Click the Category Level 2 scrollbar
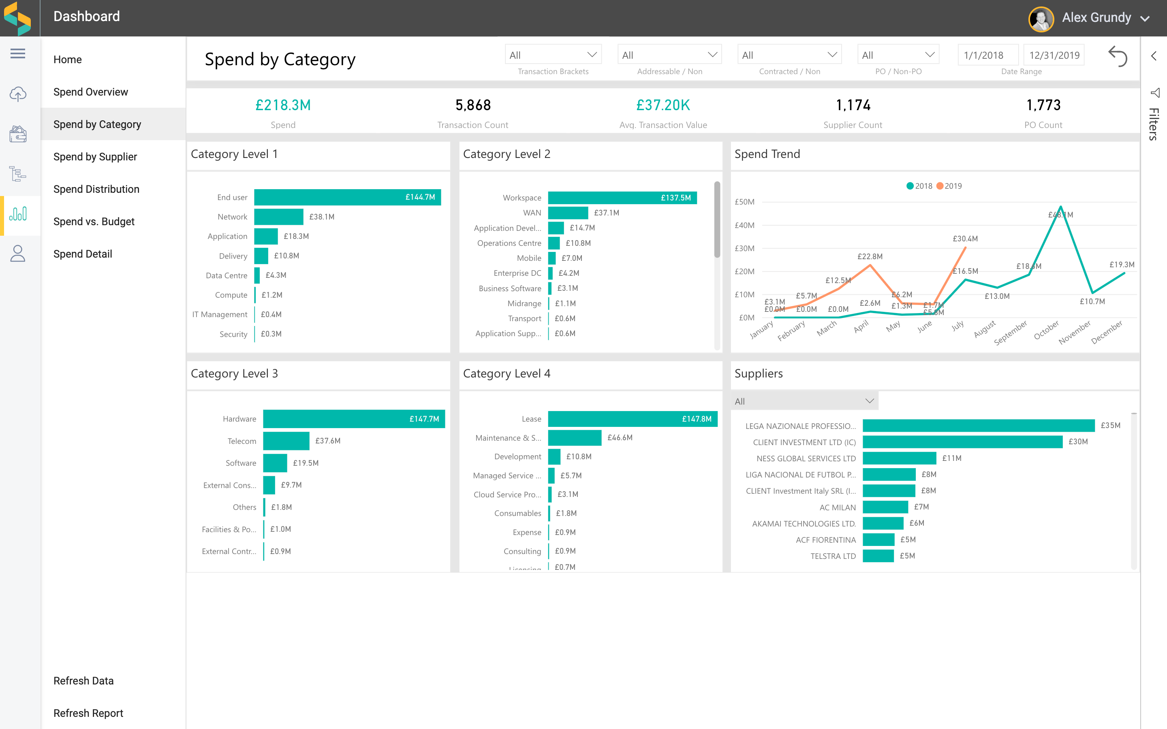The height and width of the screenshot is (729, 1167). (x=717, y=220)
